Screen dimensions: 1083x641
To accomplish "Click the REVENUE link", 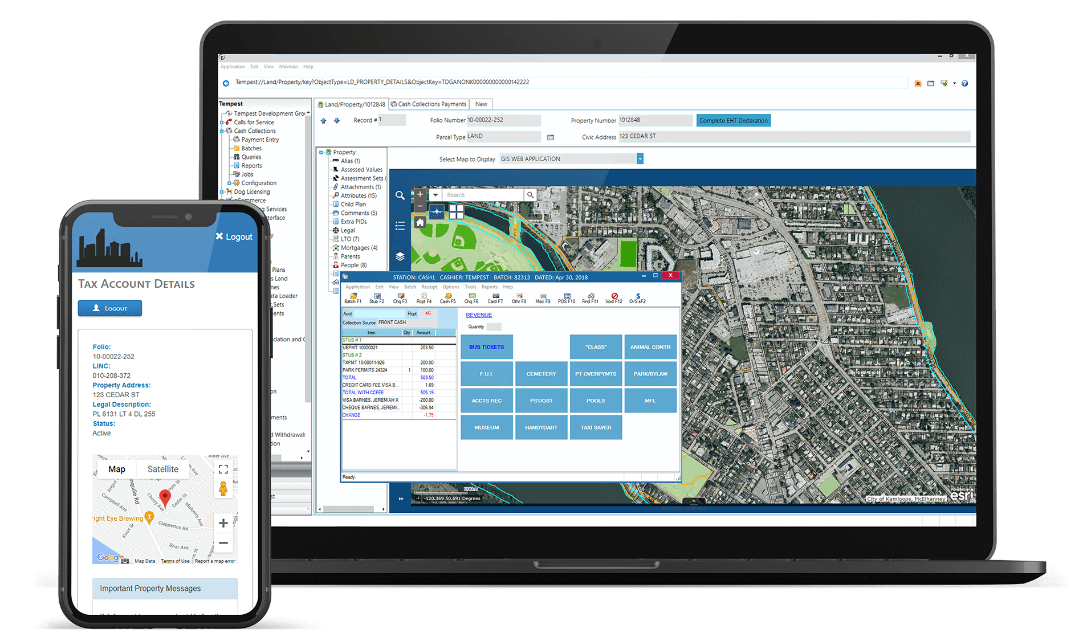I will pos(478,315).
